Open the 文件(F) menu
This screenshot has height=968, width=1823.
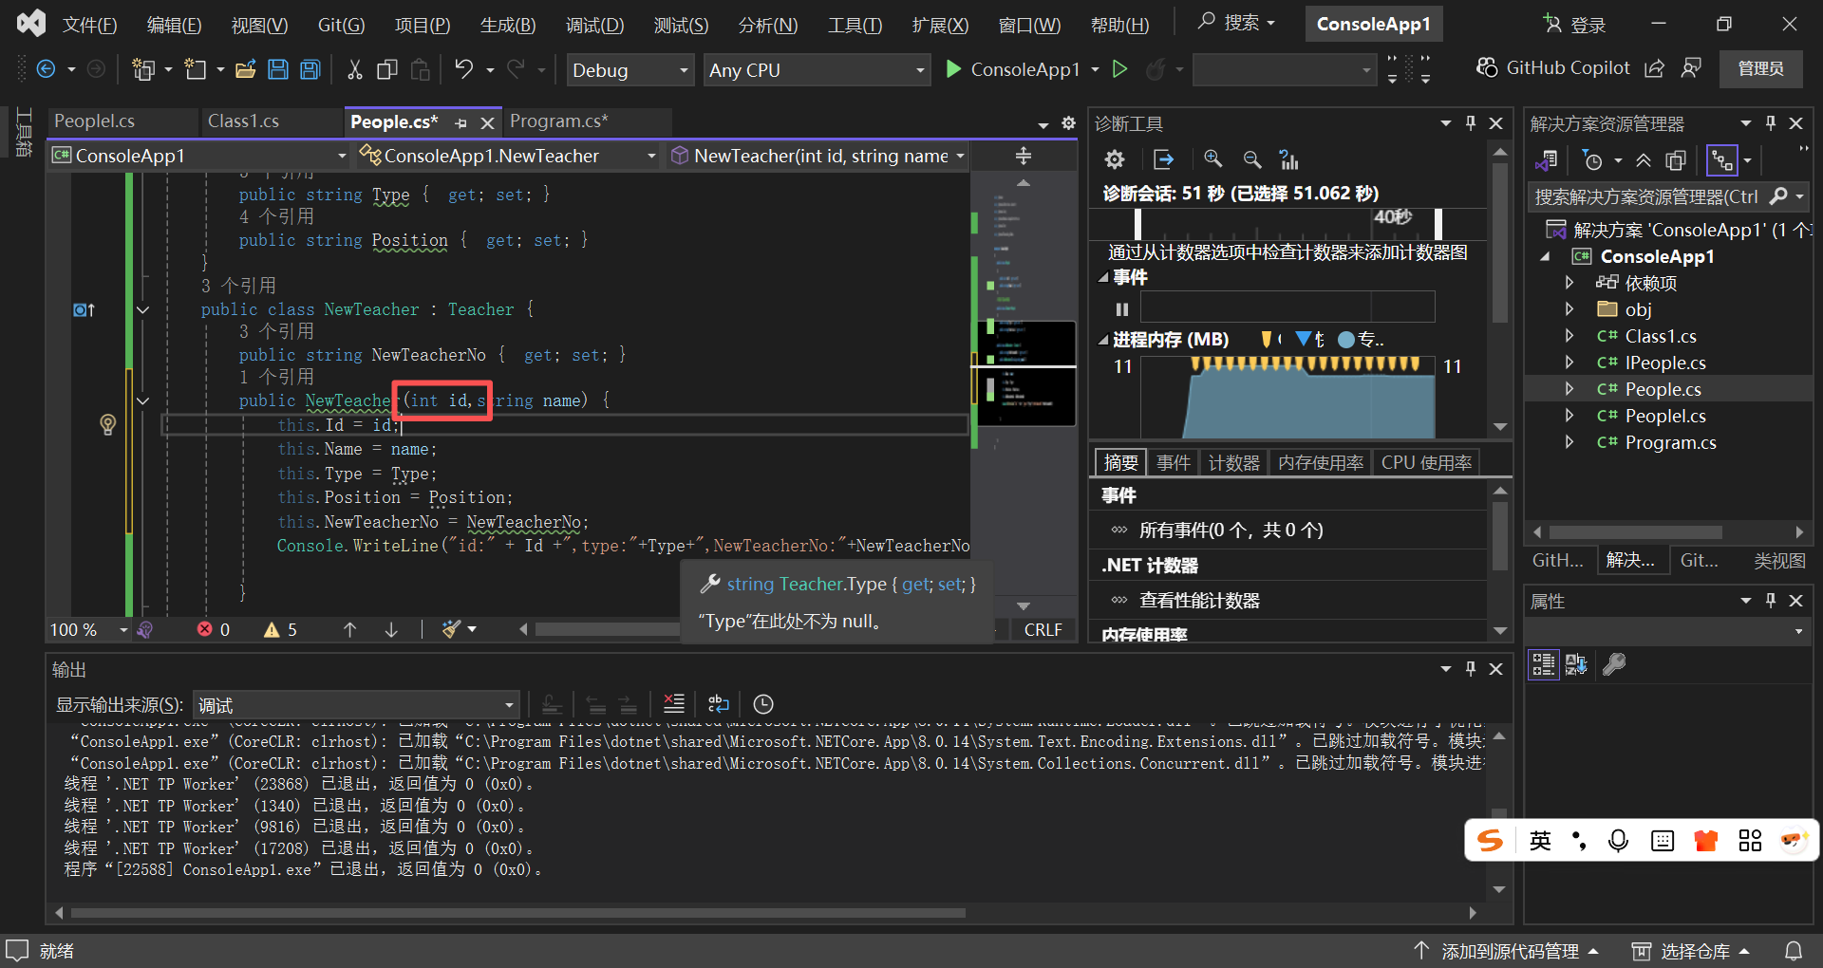pos(90,25)
